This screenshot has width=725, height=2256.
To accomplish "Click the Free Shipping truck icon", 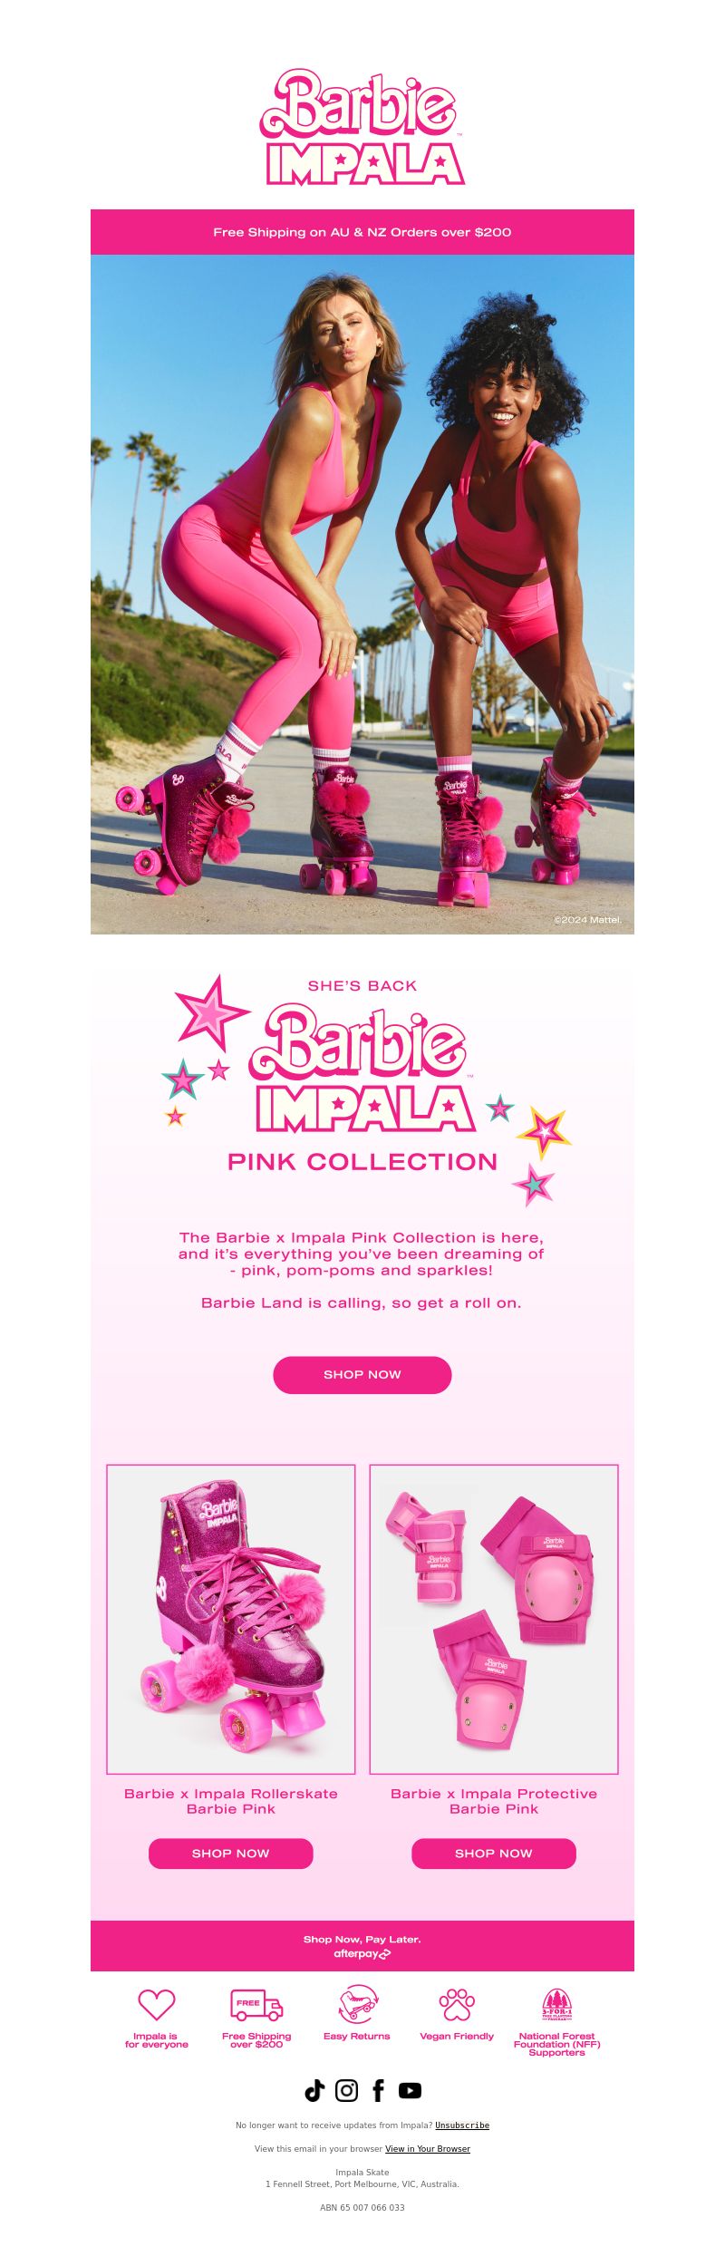I will pos(256,2004).
